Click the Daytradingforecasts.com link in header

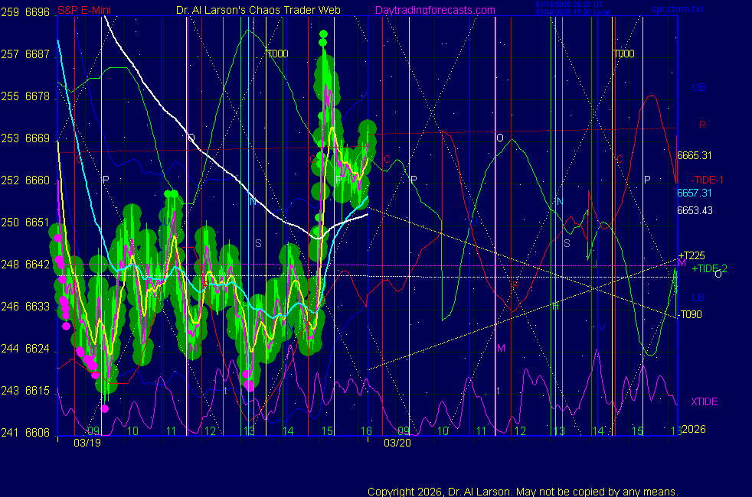434,11
